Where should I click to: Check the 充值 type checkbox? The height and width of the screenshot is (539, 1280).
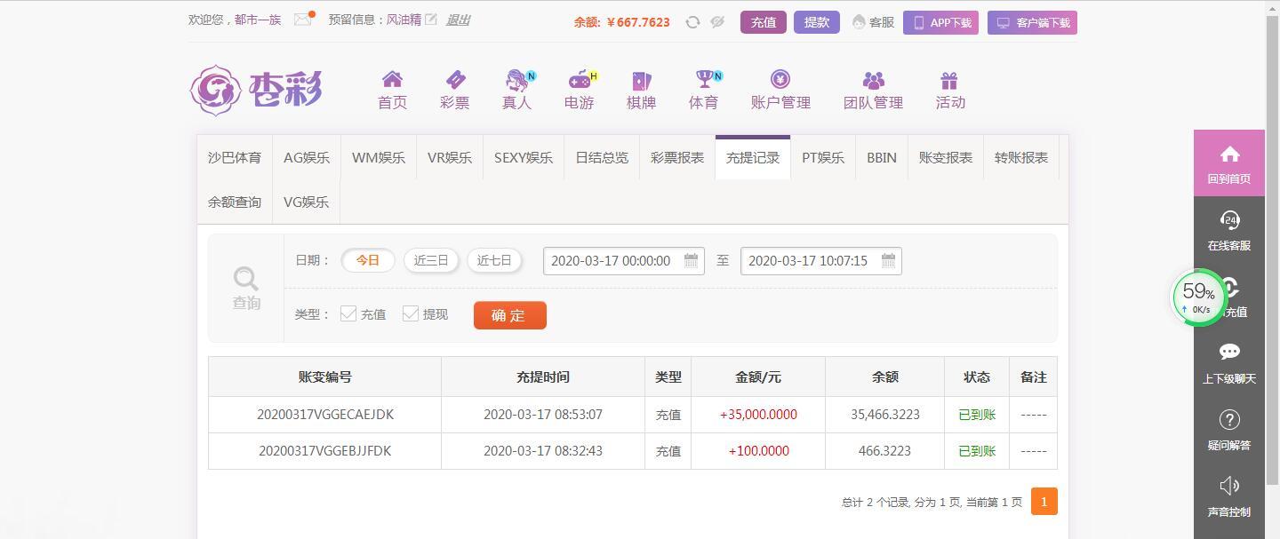tap(348, 313)
